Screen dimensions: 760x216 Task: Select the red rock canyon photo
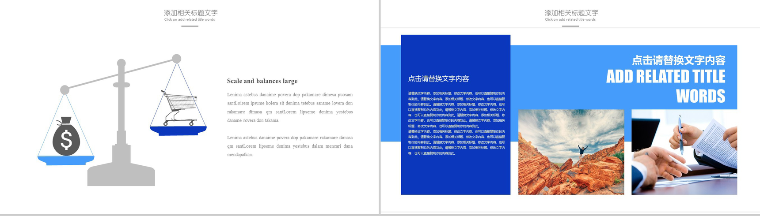tap(571, 152)
